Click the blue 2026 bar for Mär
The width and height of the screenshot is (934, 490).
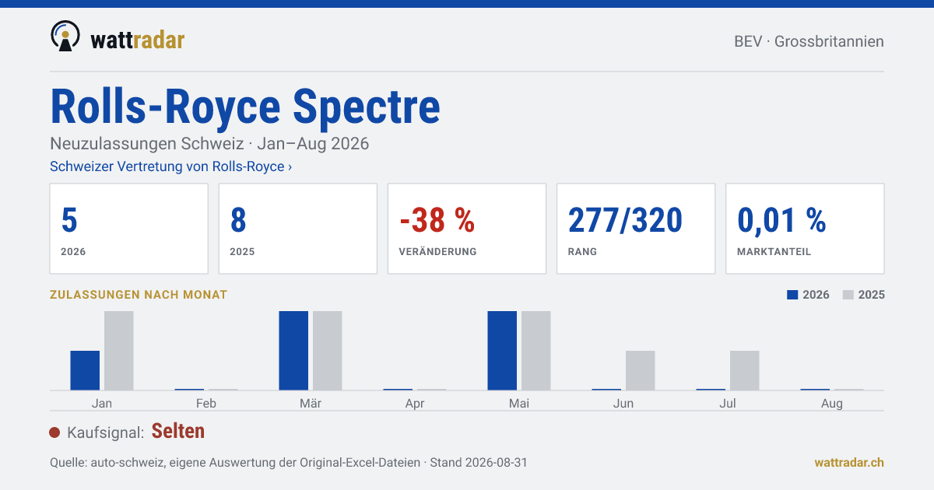point(293,351)
